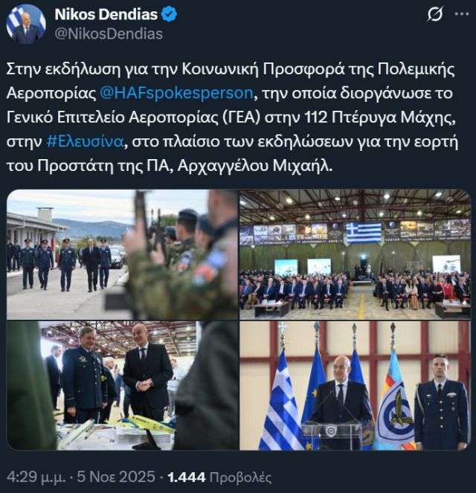Click the Nikos Dendias display name
Viewport: 476px width, 493px height.
[106, 15]
